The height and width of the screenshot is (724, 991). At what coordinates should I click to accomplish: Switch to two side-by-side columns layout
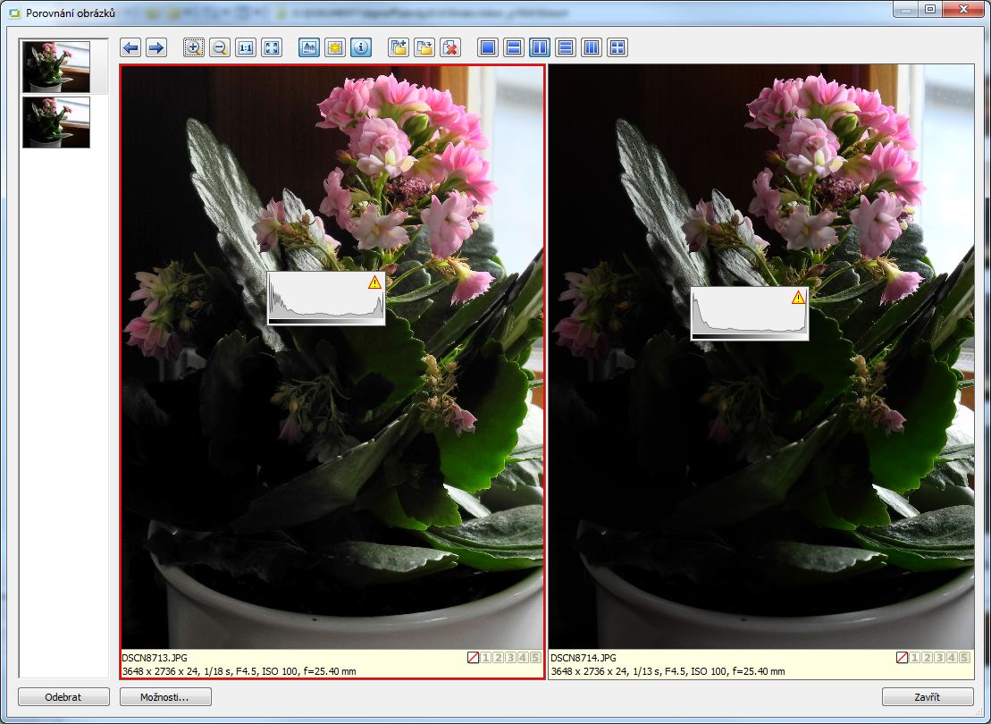point(540,48)
